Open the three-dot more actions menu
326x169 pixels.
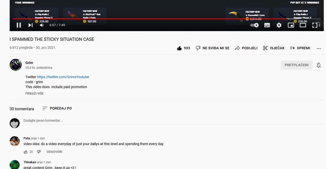pos(319,48)
